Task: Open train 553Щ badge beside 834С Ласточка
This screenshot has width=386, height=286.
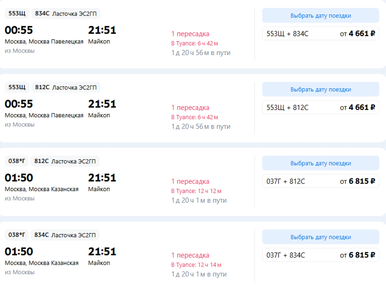Action: 17,14
